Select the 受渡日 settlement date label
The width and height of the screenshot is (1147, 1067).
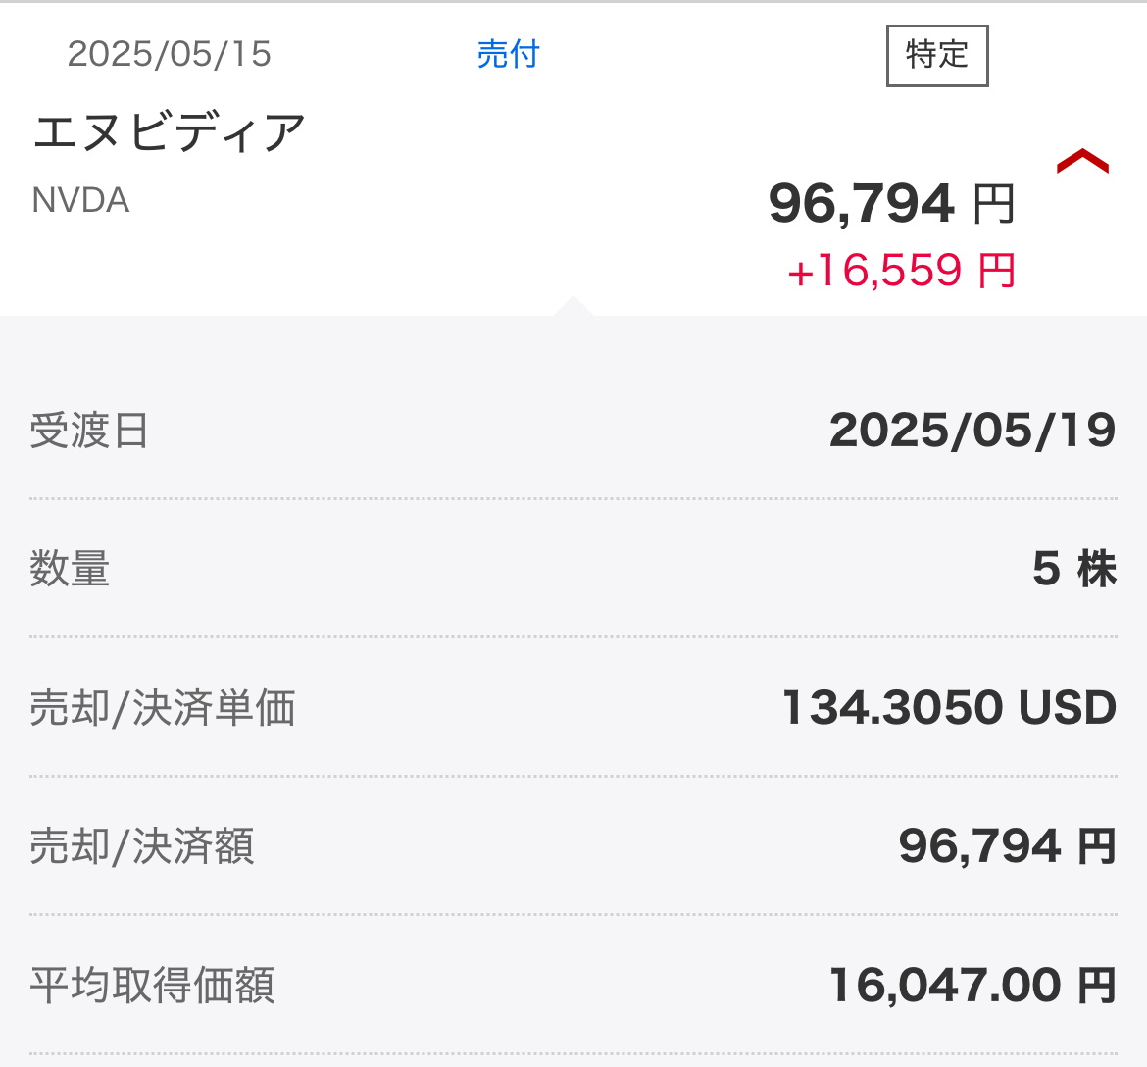coord(89,431)
